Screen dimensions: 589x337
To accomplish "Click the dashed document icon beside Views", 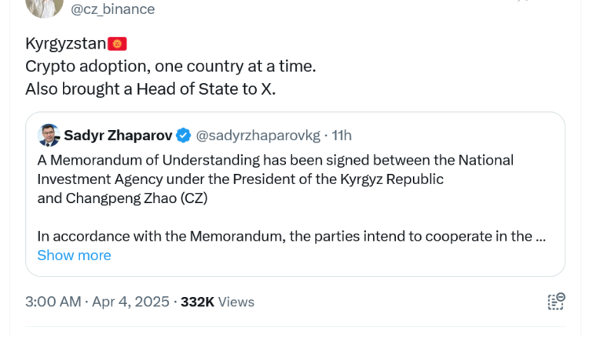I will 556,302.
